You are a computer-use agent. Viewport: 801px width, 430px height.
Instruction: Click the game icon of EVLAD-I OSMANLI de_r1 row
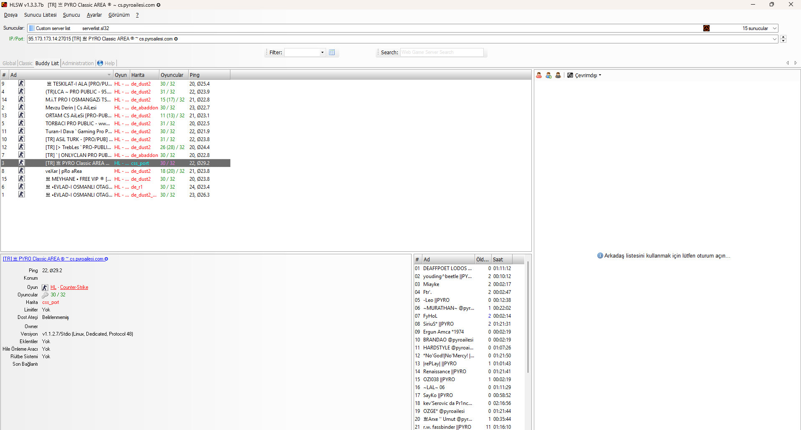pos(21,187)
